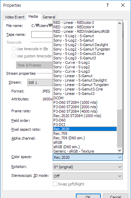Click the list scroll down arrow
This screenshot has width=131, height=198.
pyautogui.click(x=119, y=151)
